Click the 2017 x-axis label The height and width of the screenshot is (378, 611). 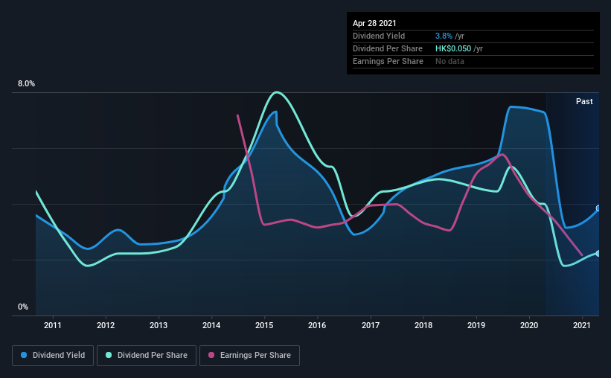371,325
